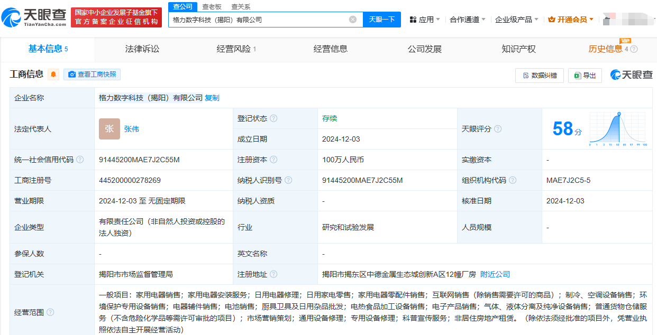Click the 研究和试验发展 industry value

pyautogui.click(x=348, y=227)
